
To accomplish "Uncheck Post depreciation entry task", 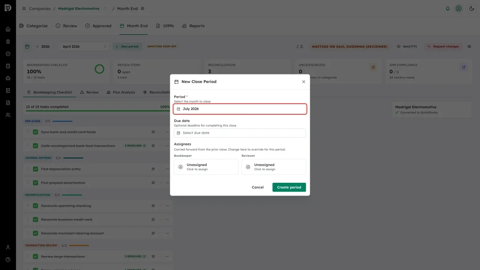I will 36,169.
